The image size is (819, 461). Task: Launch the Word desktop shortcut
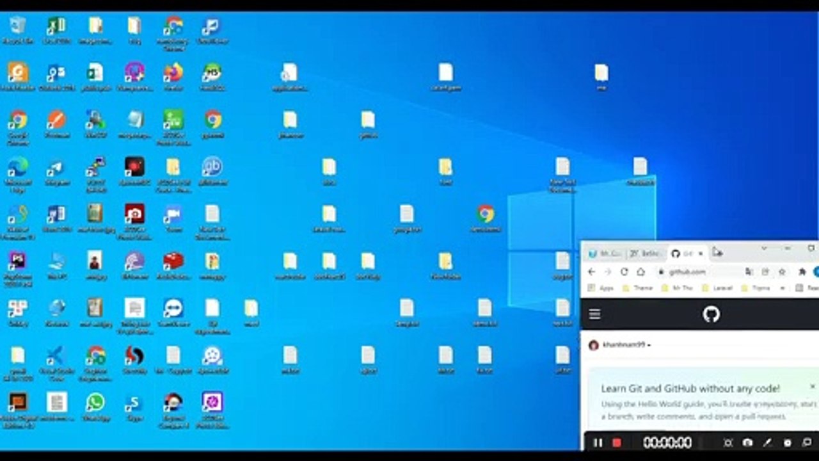(56, 218)
